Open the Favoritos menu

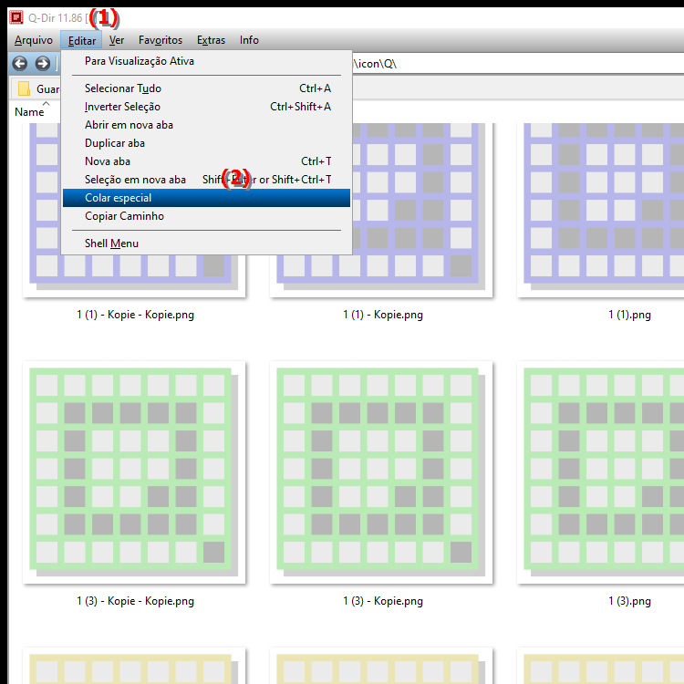(161, 40)
